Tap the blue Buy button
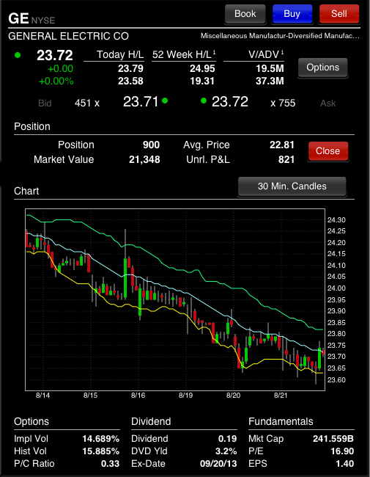 click(x=292, y=14)
